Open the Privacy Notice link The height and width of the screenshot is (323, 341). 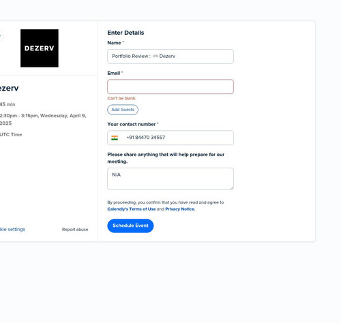pyautogui.click(x=180, y=209)
